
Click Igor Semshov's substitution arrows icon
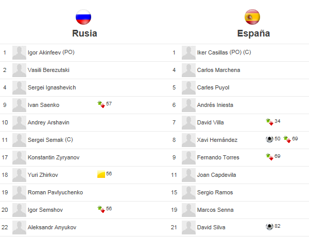pyautogui.click(x=101, y=209)
